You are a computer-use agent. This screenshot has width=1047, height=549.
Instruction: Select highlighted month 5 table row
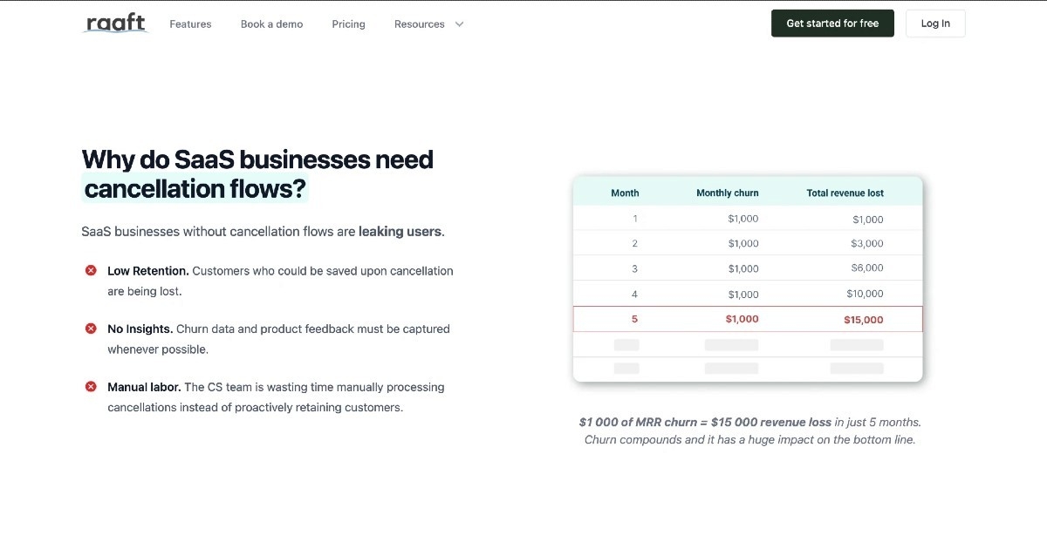tap(747, 319)
